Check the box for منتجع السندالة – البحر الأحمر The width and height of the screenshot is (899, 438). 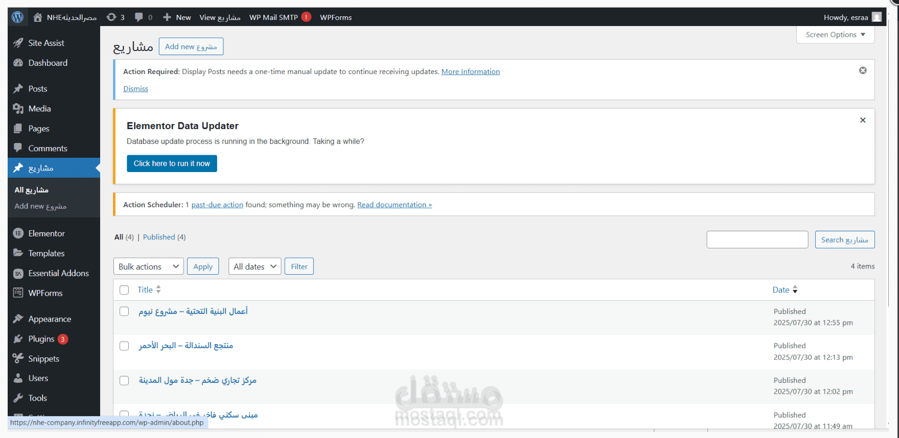[x=124, y=346]
